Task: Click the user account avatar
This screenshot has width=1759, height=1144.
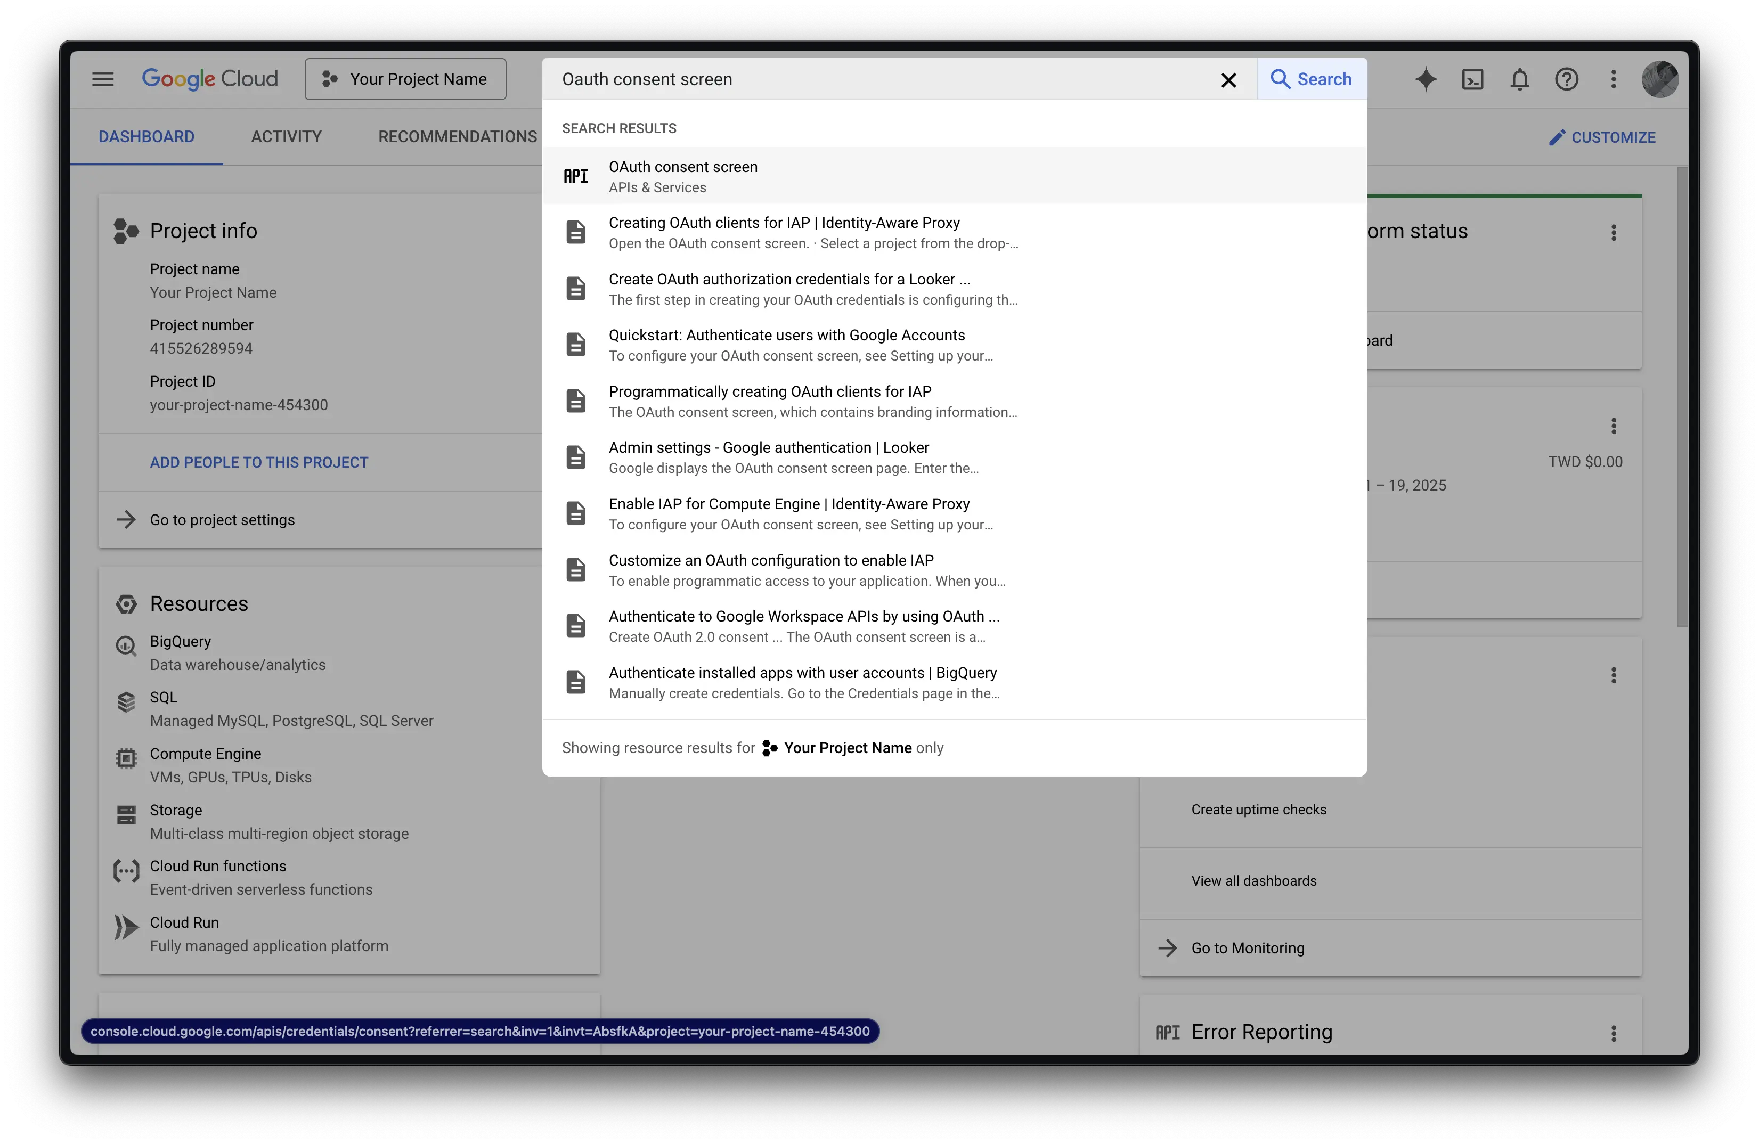Action: 1659,79
